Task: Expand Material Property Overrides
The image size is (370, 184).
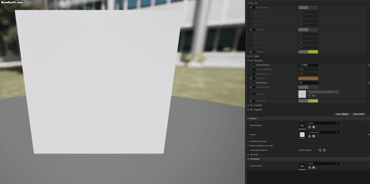Action: [248, 146]
